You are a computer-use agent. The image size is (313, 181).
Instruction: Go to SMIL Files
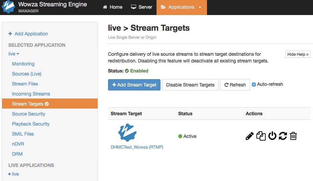(23, 134)
